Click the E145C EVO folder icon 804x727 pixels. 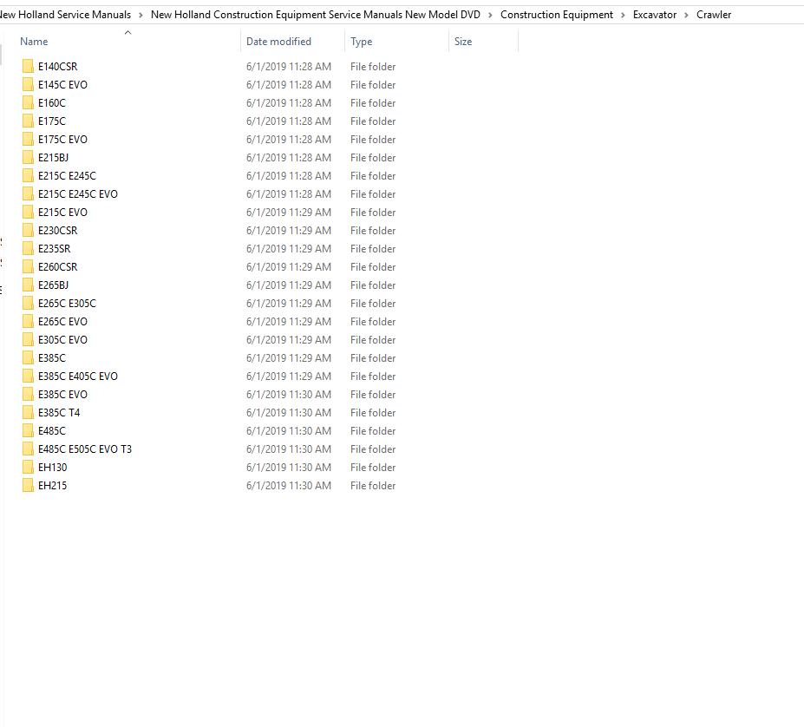pyautogui.click(x=29, y=85)
